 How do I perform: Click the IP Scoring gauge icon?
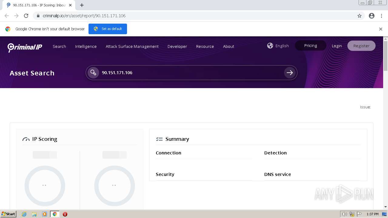26,139
